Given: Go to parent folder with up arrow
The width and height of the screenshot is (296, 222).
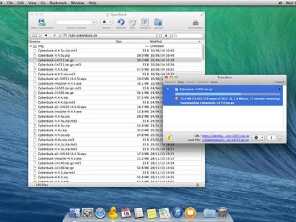Looking at the screenshot, I should (166, 35).
